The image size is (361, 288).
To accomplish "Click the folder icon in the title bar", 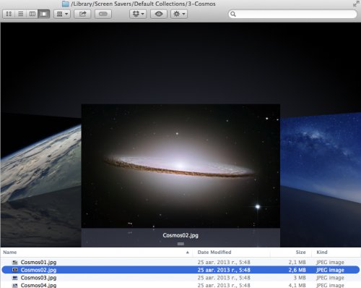I will pyautogui.click(x=66, y=4).
